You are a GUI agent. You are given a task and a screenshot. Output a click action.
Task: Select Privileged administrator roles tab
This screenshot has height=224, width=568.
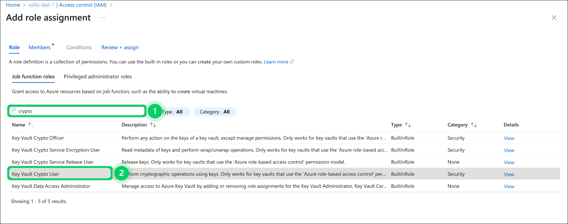(98, 77)
